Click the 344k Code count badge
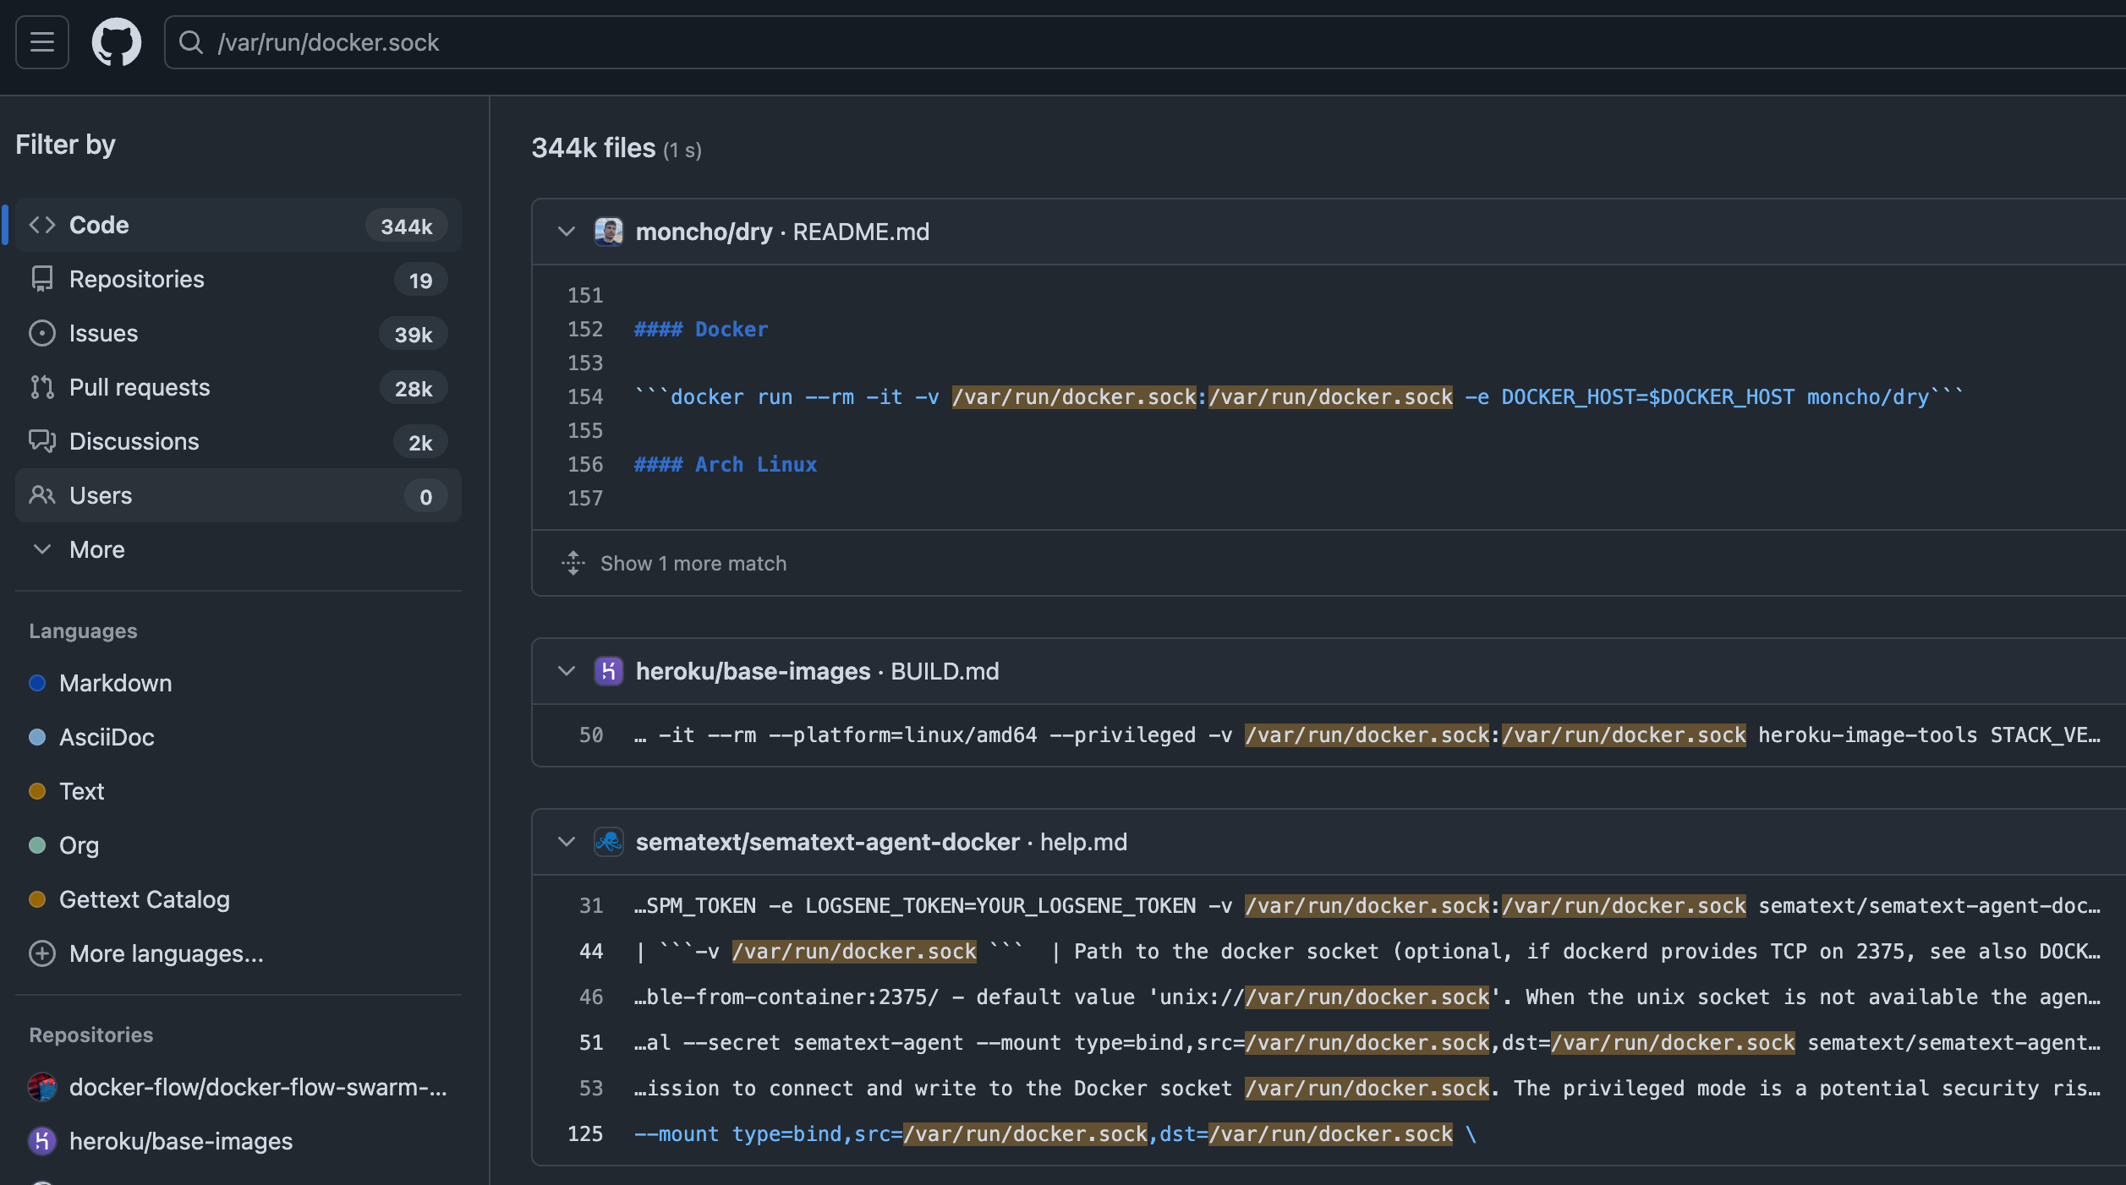 tap(407, 226)
